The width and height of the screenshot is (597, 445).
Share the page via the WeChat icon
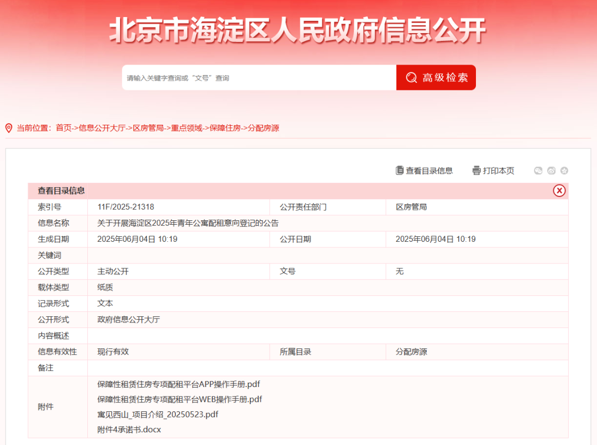(x=538, y=171)
